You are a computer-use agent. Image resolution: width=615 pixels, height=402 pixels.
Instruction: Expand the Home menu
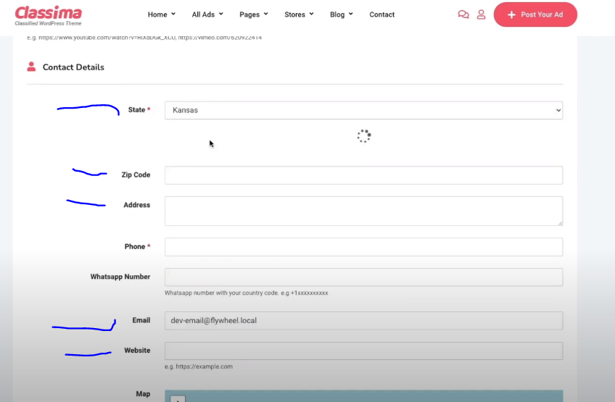pyautogui.click(x=161, y=14)
